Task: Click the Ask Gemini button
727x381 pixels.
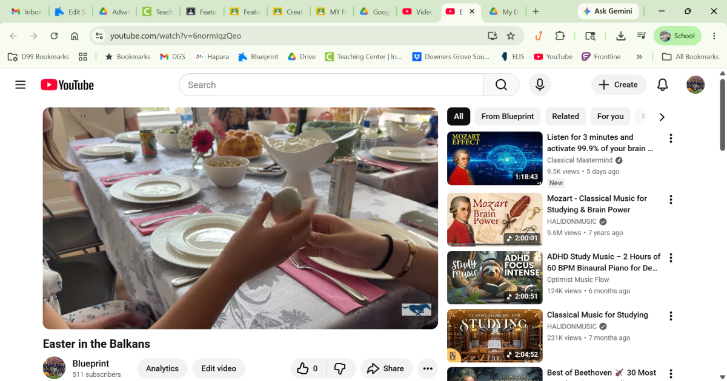Action: pos(608,11)
